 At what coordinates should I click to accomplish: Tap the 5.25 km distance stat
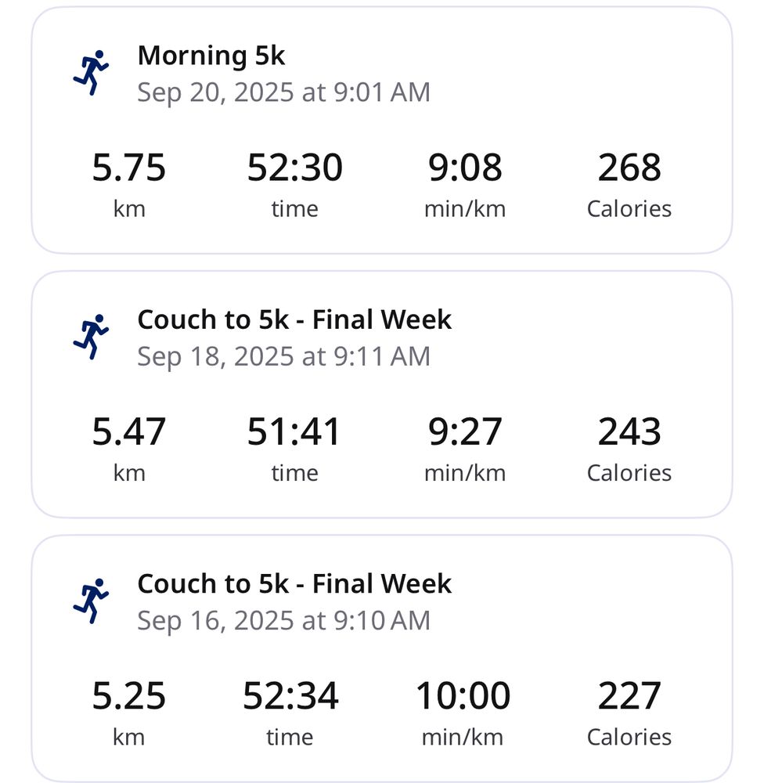[x=129, y=713]
